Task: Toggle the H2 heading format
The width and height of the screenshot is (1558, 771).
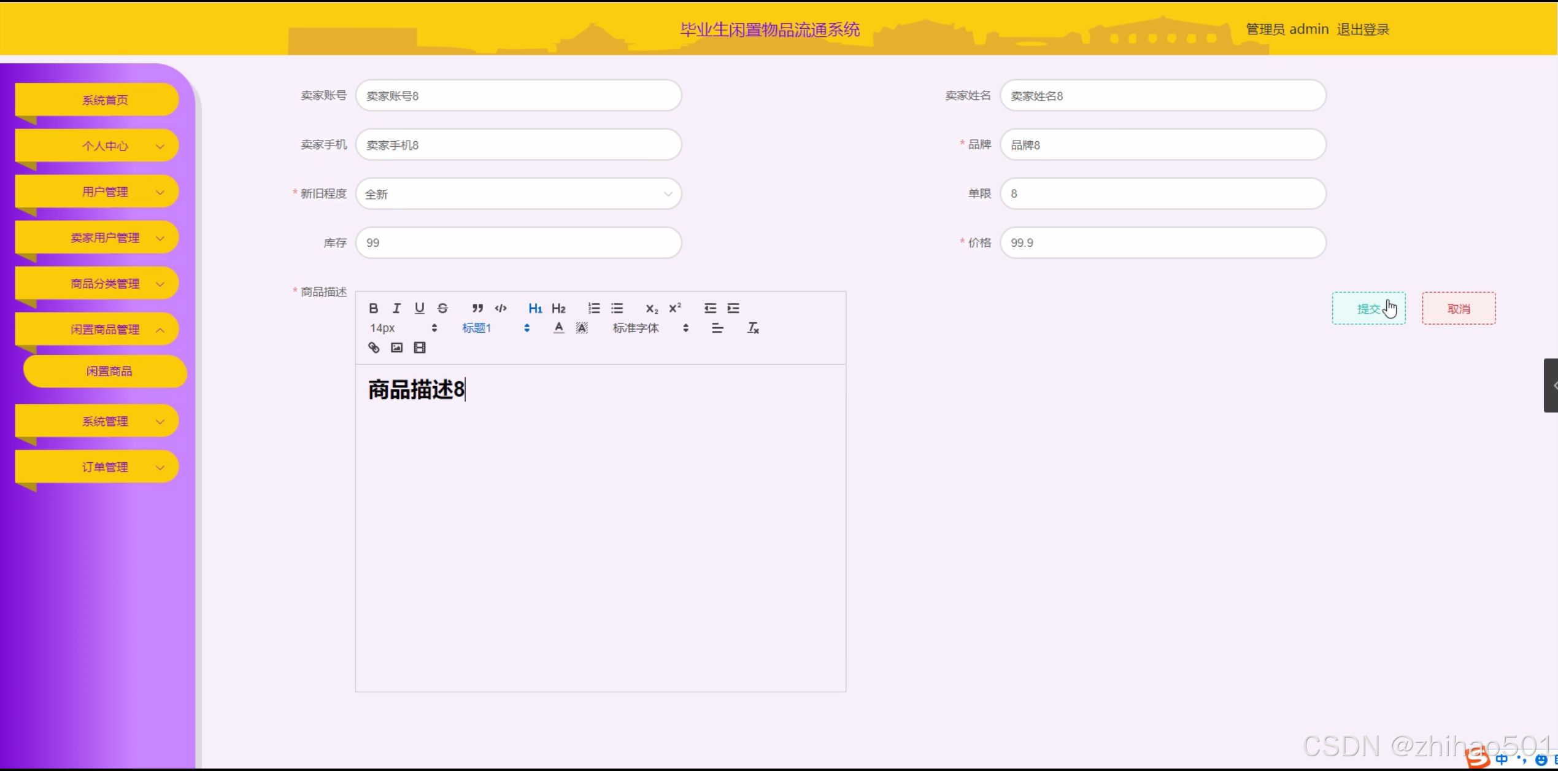Action: [558, 308]
